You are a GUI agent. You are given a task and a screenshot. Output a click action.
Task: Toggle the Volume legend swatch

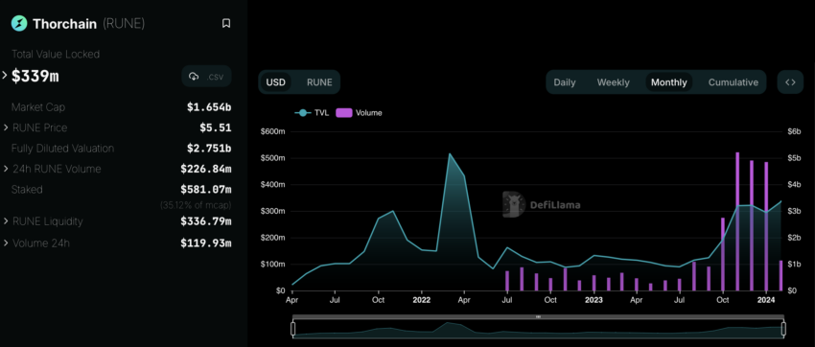coord(344,113)
